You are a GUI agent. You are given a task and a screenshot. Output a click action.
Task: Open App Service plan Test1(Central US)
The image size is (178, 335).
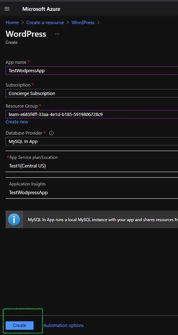point(92,161)
